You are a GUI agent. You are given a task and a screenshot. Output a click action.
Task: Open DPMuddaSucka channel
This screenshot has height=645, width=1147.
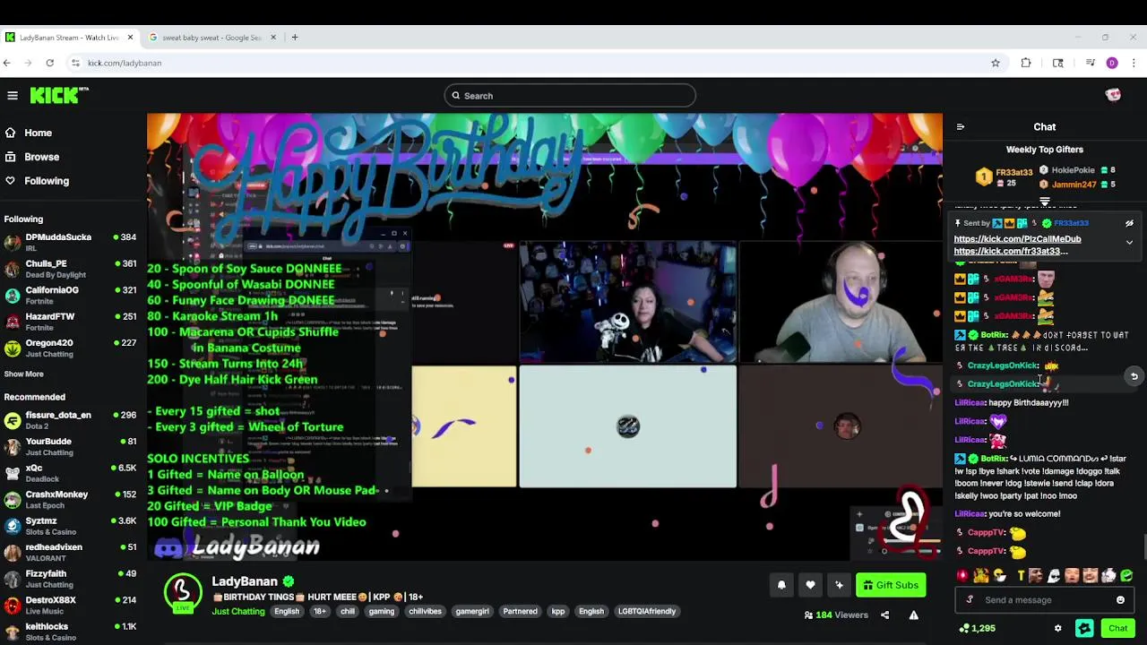point(70,242)
